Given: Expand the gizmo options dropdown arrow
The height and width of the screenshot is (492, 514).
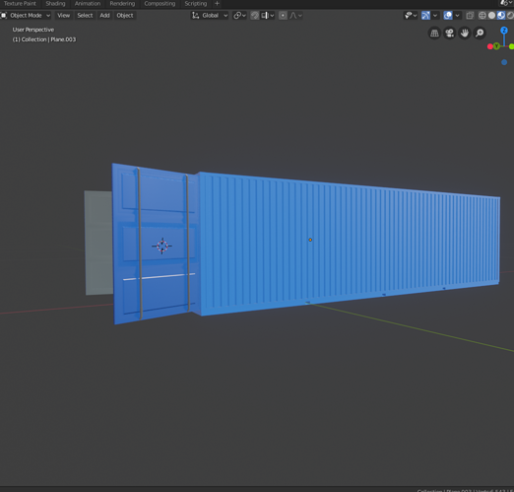Looking at the screenshot, I should tap(435, 16).
